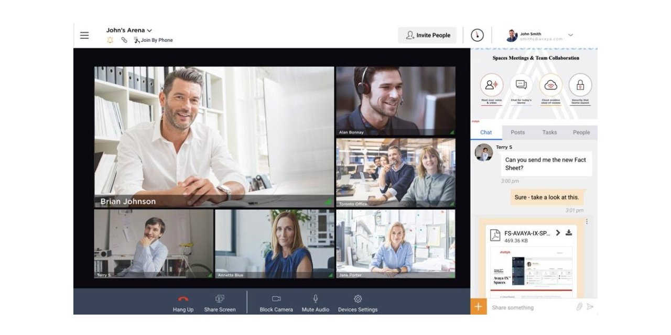Expand file preview with chevron arrow

(558, 233)
